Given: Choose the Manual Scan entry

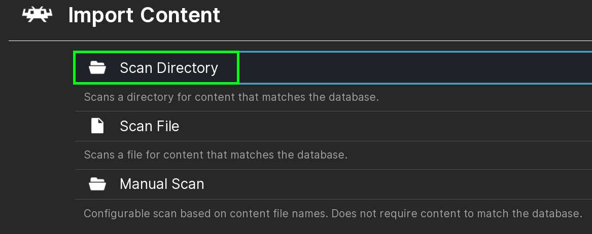Looking at the screenshot, I should (x=161, y=183).
